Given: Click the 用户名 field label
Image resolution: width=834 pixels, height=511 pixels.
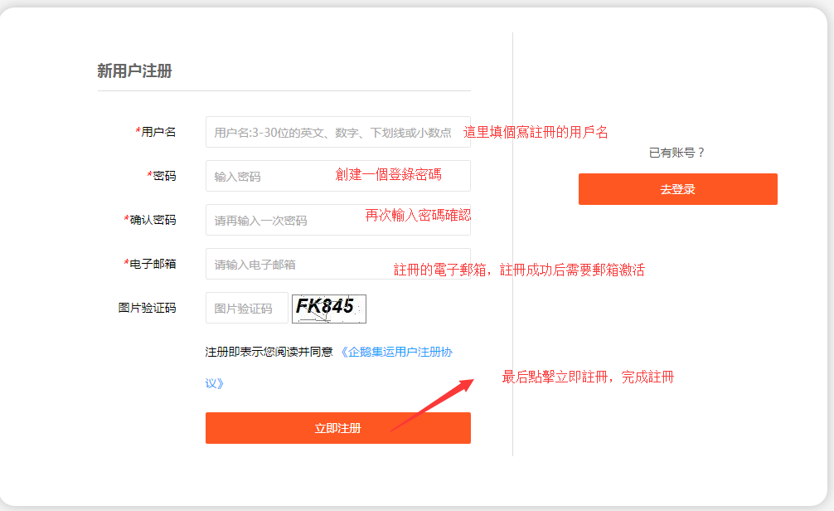Looking at the screenshot, I should 158,132.
